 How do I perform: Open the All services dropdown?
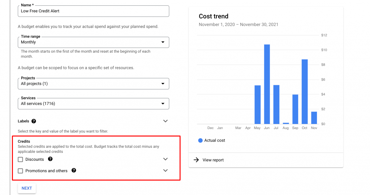coord(94,103)
